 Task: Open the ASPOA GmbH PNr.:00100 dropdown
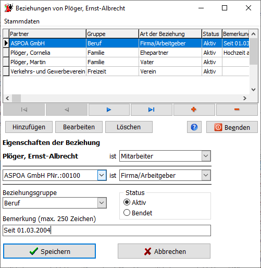point(102,175)
